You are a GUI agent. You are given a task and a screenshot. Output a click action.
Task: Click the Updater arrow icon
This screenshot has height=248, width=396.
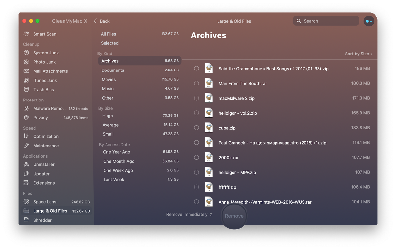(26, 174)
